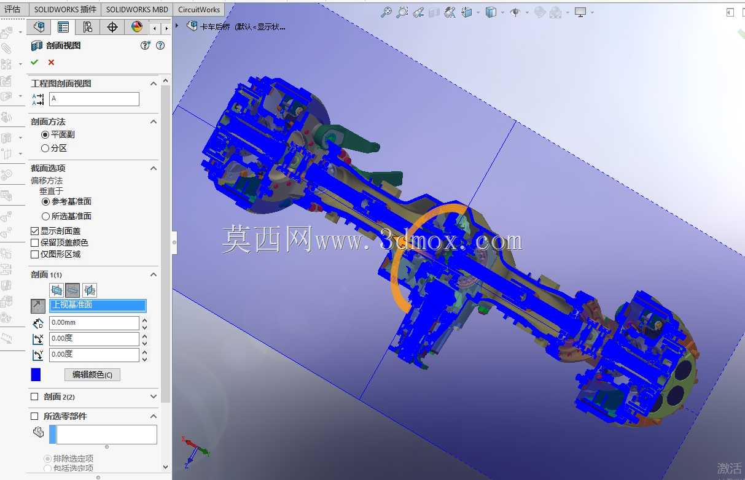
Task: Expand flyout tree arrow beside 卡车后桥
Action: point(177,26)
